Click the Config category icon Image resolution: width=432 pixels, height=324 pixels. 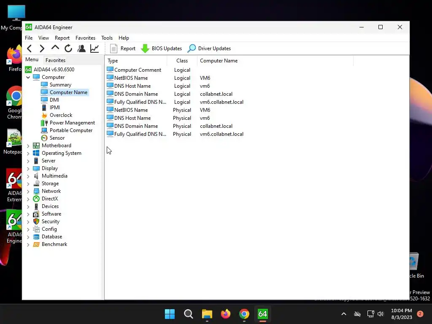coord(36,229)
